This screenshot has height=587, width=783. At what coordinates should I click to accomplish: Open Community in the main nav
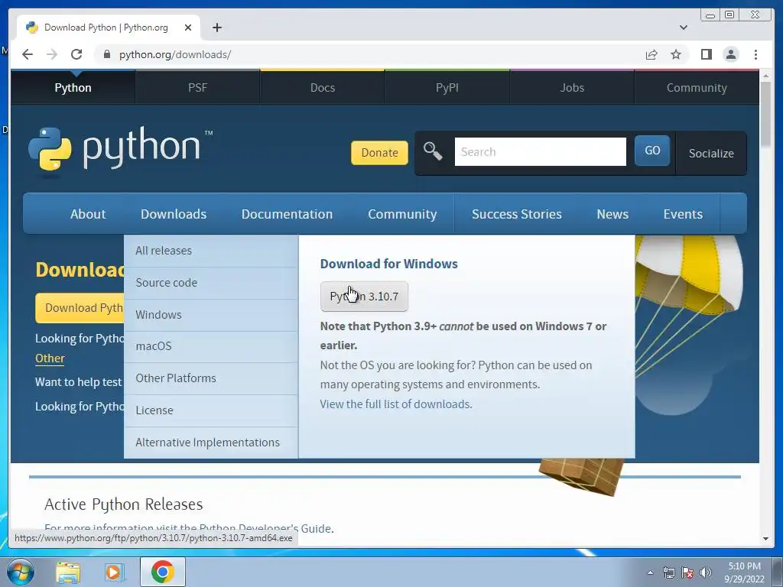coord(402,214)
